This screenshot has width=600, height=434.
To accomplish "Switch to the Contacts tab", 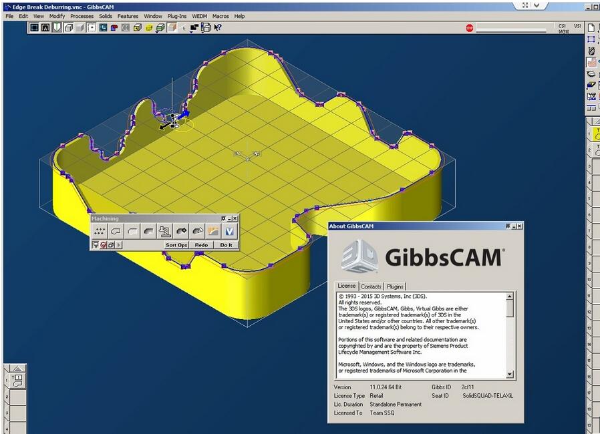I will click(x=371, y=286).
